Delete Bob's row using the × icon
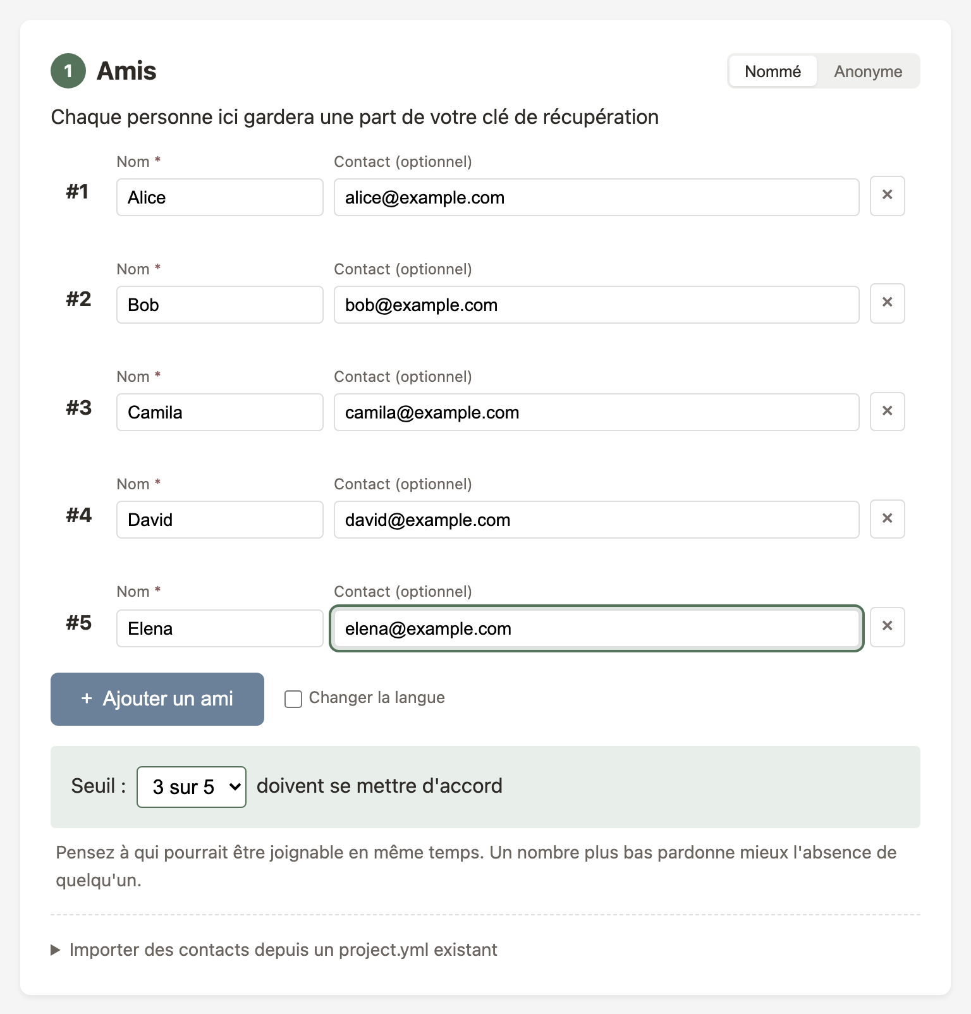The height and width of the screenshot is (1014, 971). tap(887, 303)
